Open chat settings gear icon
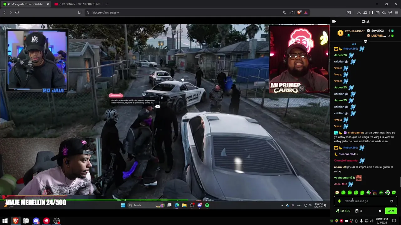The height and width of the screenshot is (225, 401). (x=380, y=211)
